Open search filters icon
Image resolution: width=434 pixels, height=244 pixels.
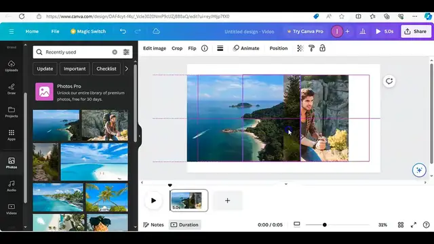coord(126,52)
